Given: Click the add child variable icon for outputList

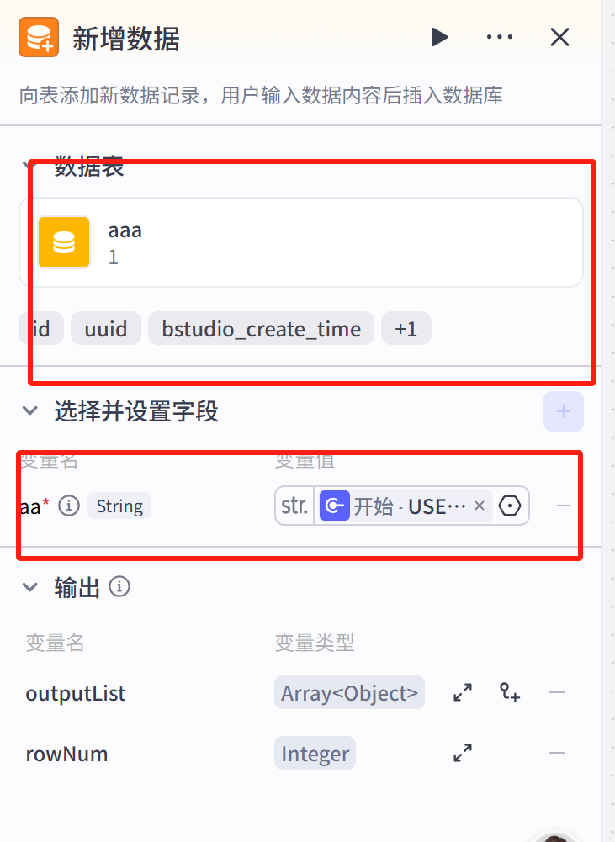Looking at the screenshot, I should pos(510,692).
